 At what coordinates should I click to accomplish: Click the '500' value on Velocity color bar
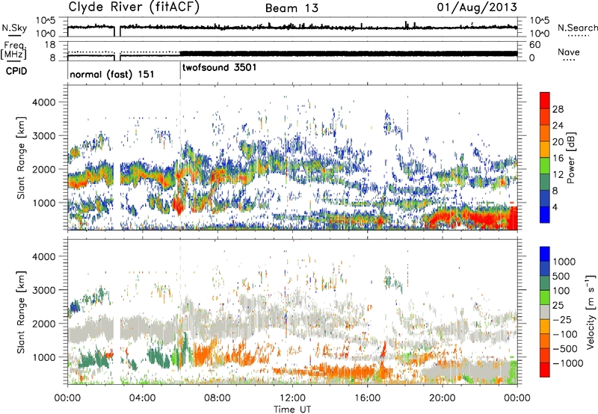coord(561,276)
